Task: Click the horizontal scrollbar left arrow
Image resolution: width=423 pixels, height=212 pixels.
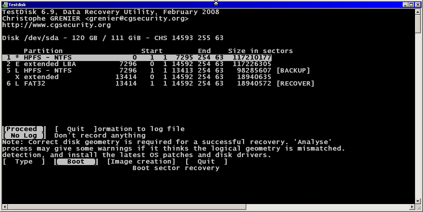Action: (x=5, y=207)
